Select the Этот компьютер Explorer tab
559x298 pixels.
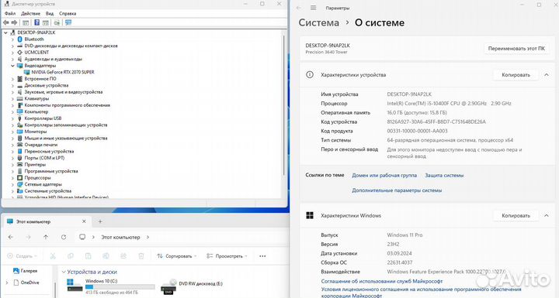point(47,221)
